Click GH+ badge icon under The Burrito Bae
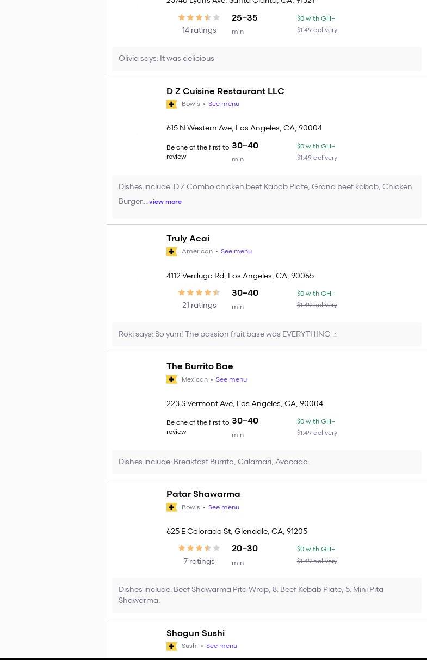Screen dimensions: 427x660 coord(171,379)
